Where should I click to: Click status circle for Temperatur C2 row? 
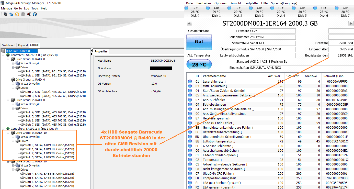click(190, 160)
